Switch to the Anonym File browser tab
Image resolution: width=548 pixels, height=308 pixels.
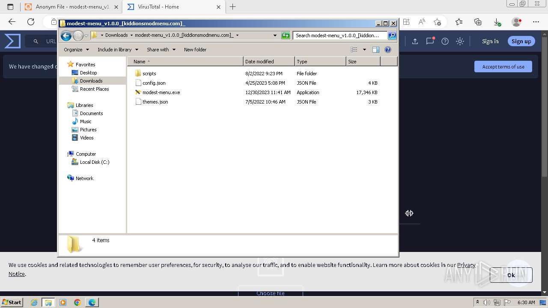point(71,7)
